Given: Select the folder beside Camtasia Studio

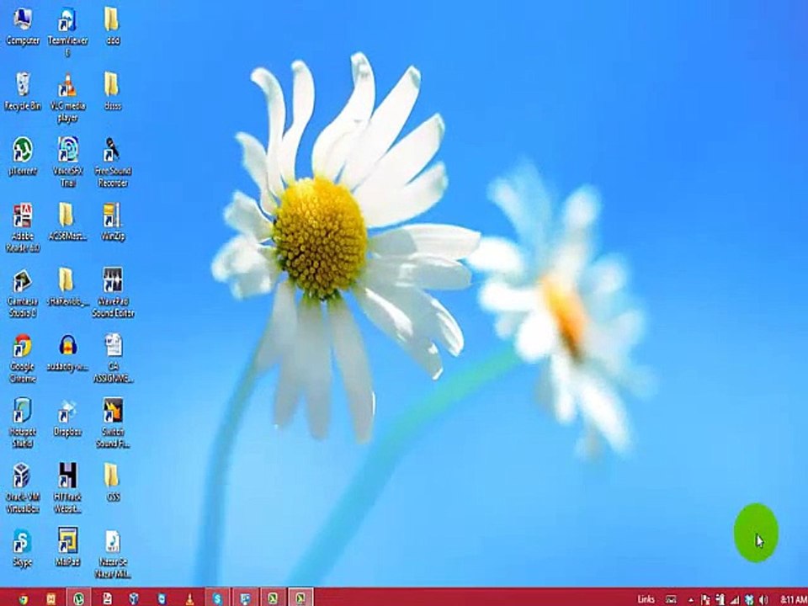Looking at the screenshot, I should (x=67, y=286).
